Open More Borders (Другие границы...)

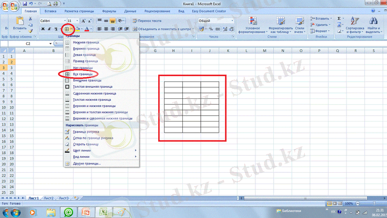[87, 163]
